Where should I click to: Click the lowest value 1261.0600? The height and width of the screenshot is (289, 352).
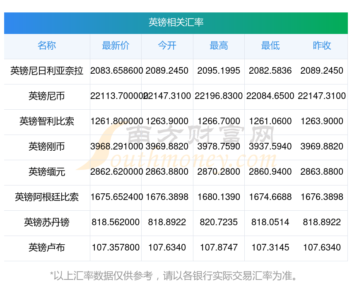(270, 121)
